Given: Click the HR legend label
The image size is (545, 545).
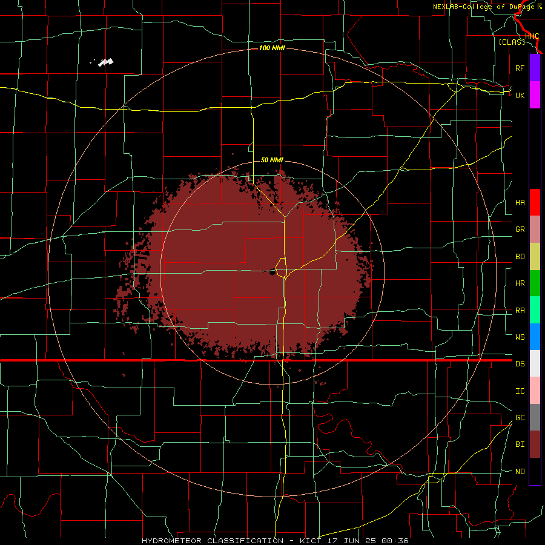Looking at the screenshot, I should point(520,283).
